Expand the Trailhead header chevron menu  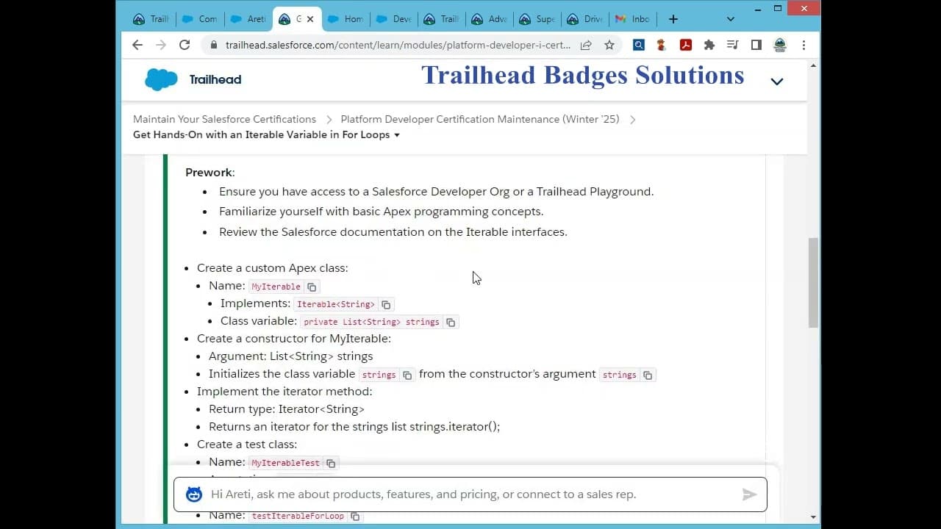(x=777, y=82)
